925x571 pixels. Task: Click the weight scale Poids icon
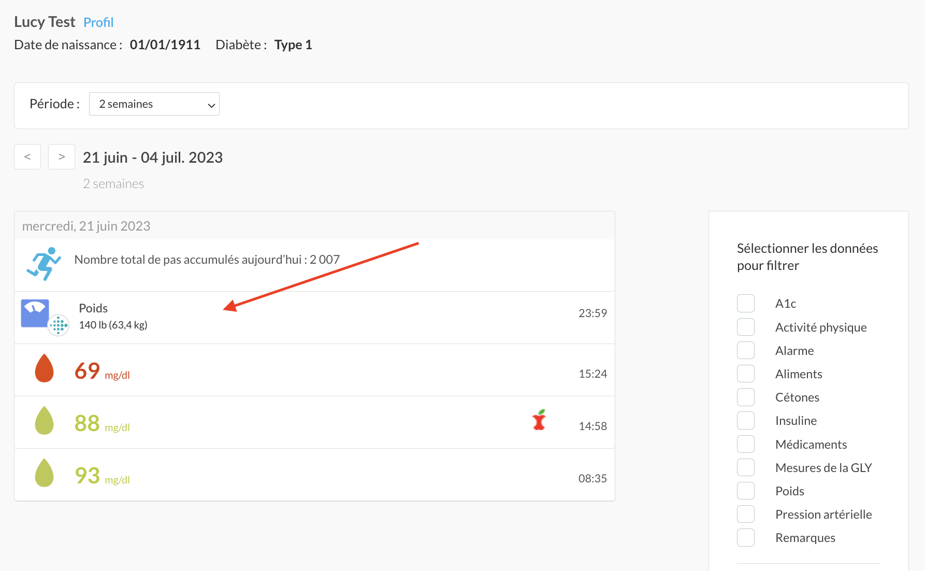coord(35,313)
